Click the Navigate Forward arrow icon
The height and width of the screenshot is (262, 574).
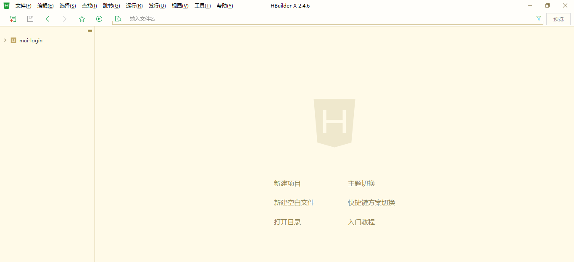pos(64,18)
